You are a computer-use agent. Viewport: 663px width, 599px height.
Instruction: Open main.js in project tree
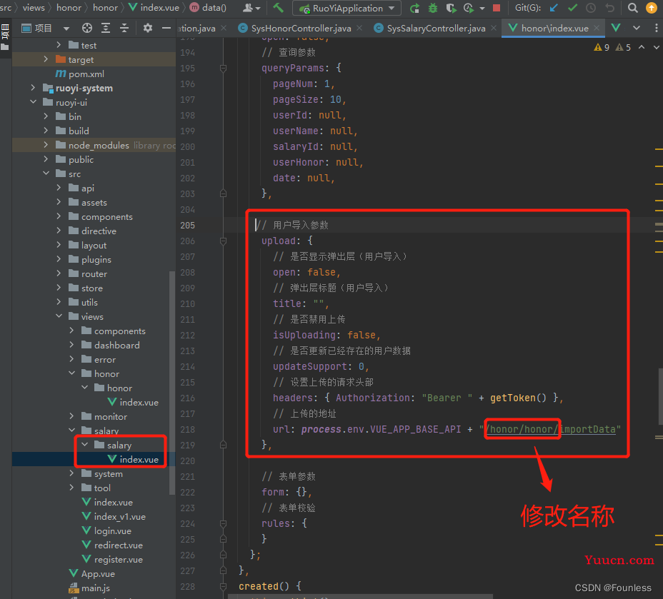(96, 588)
